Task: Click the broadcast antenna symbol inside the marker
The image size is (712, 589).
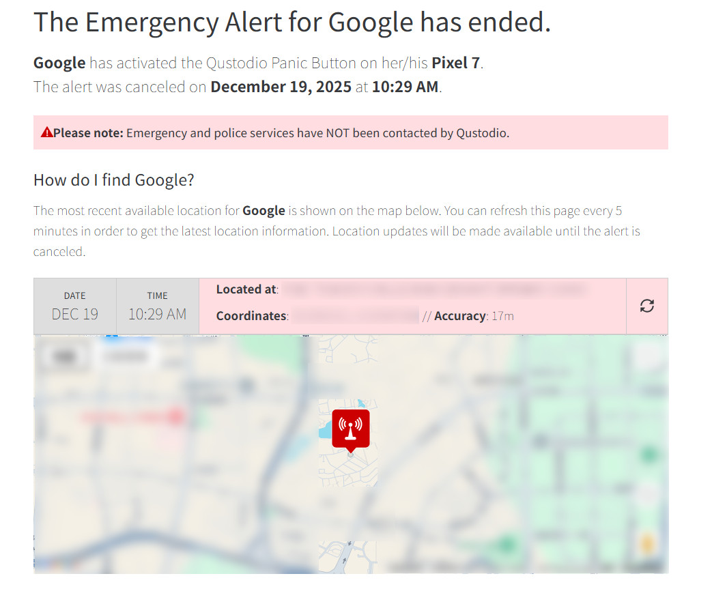Action: click(x=350, y=427)
